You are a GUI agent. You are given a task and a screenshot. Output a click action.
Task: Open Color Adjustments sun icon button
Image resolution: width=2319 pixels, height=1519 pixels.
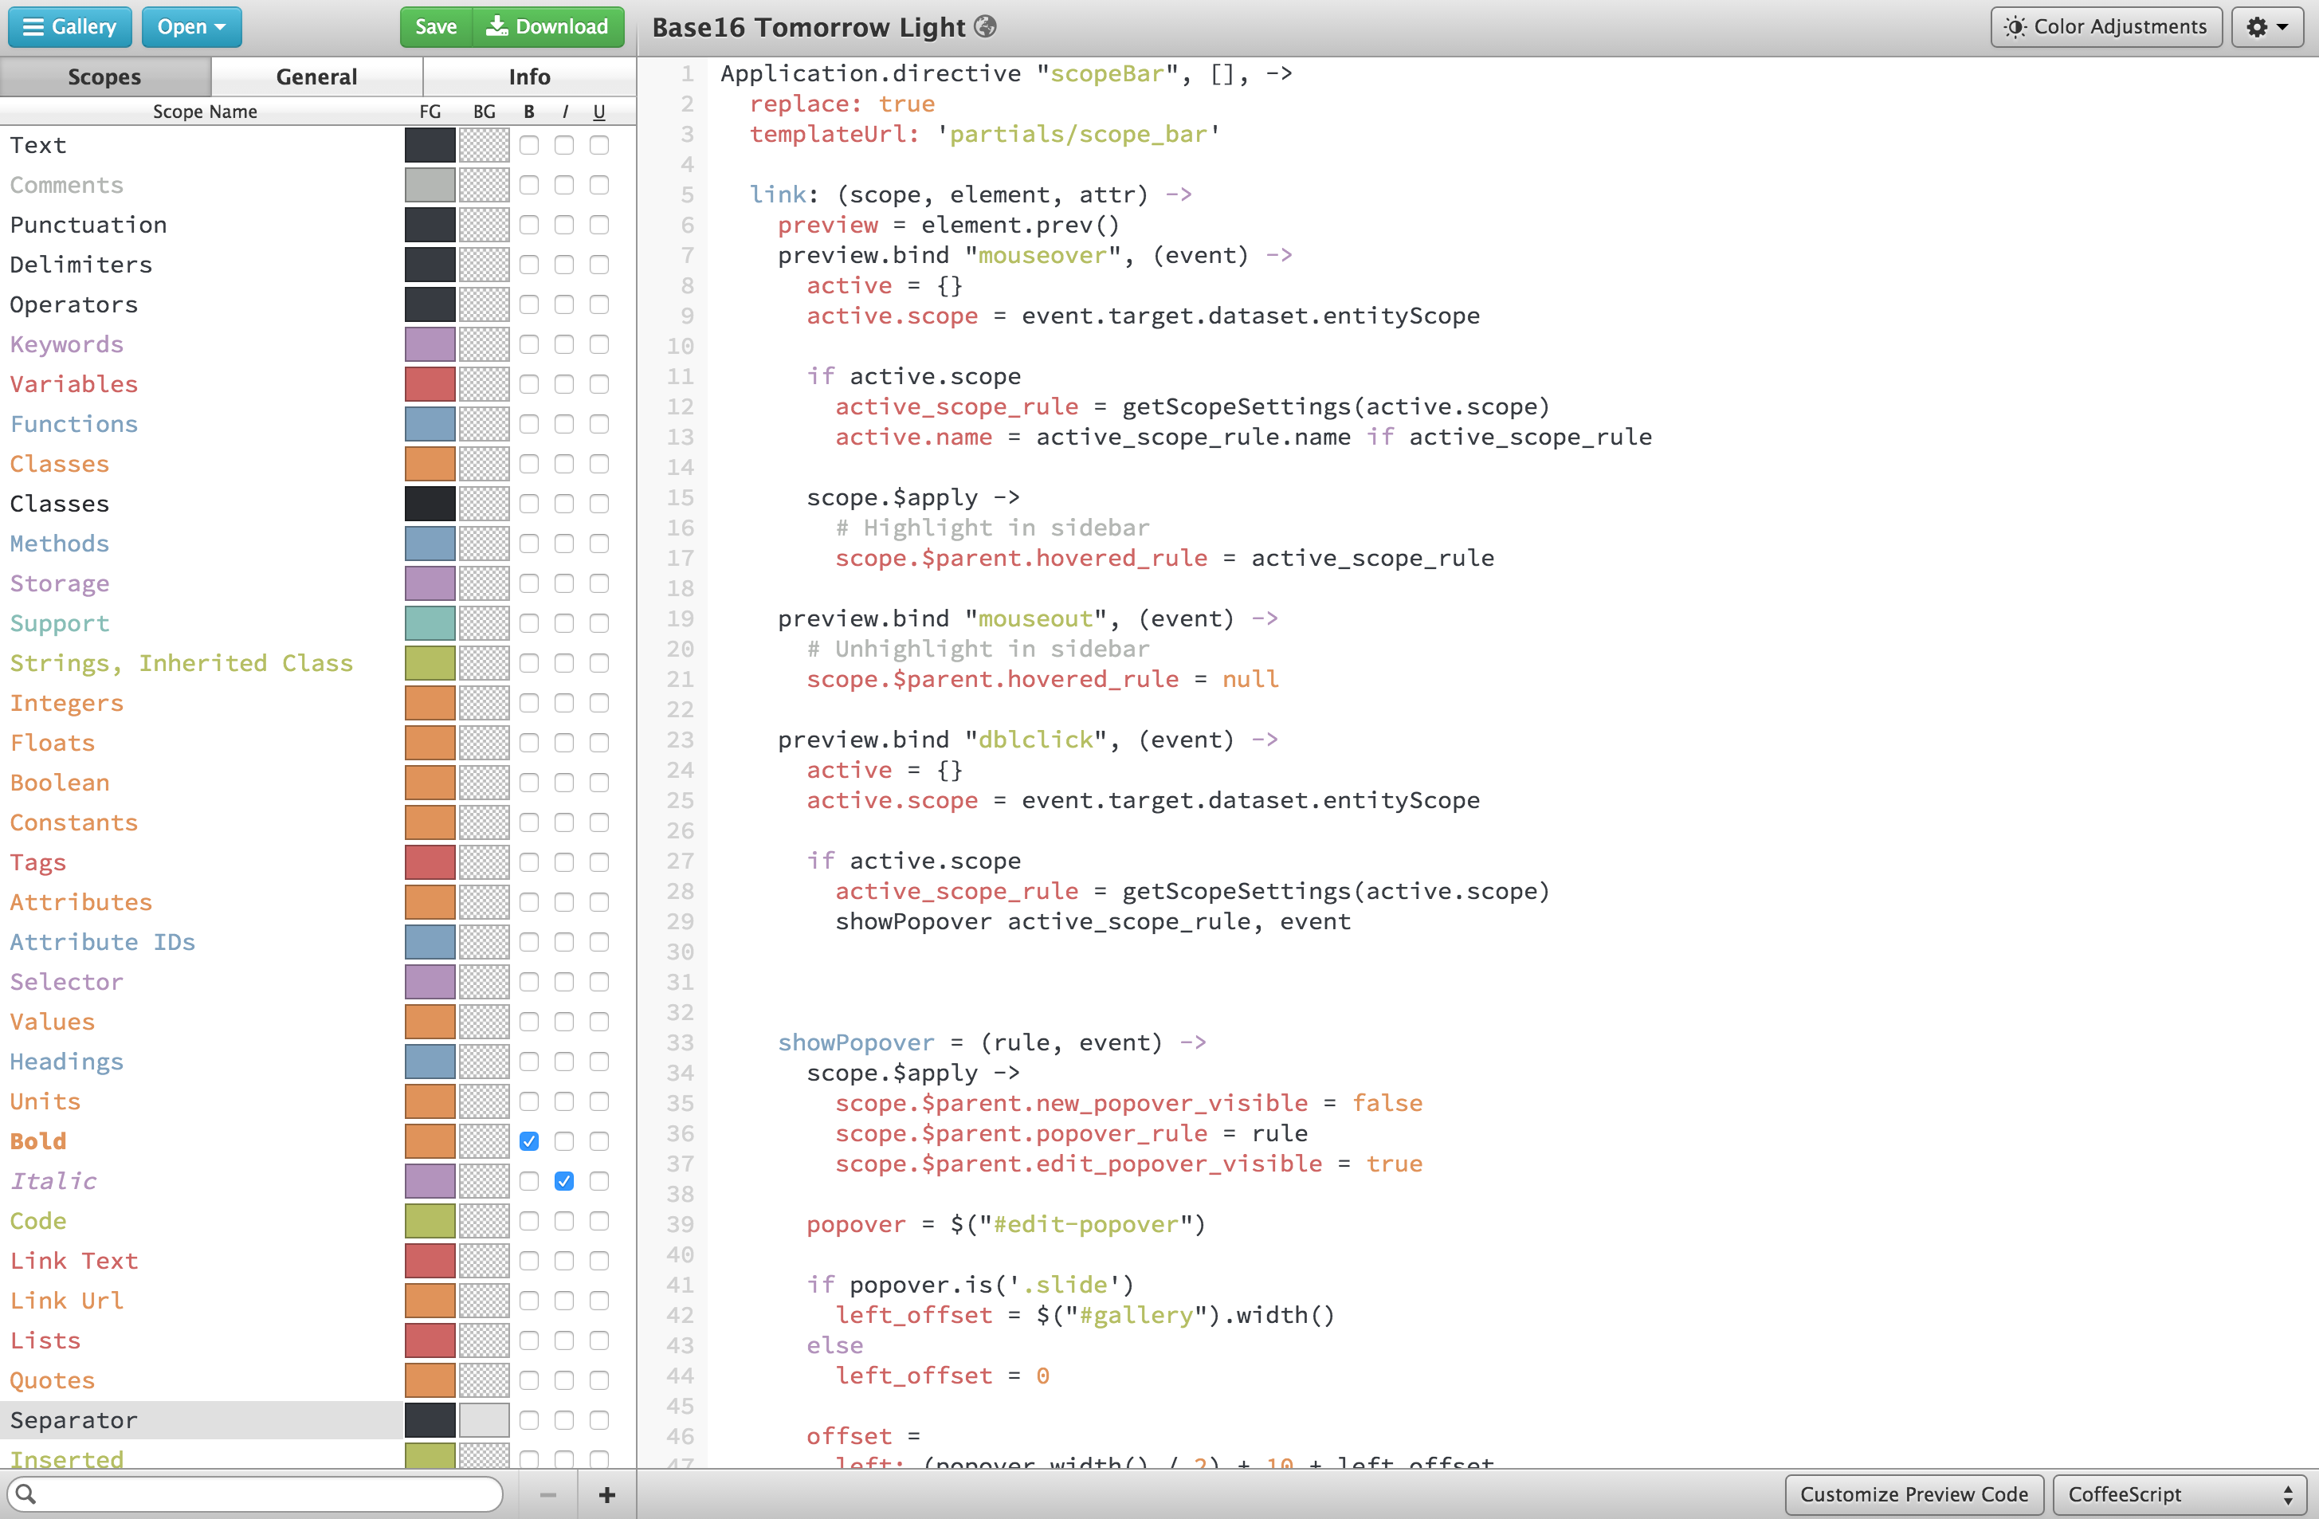click(x=2105, y=26)
